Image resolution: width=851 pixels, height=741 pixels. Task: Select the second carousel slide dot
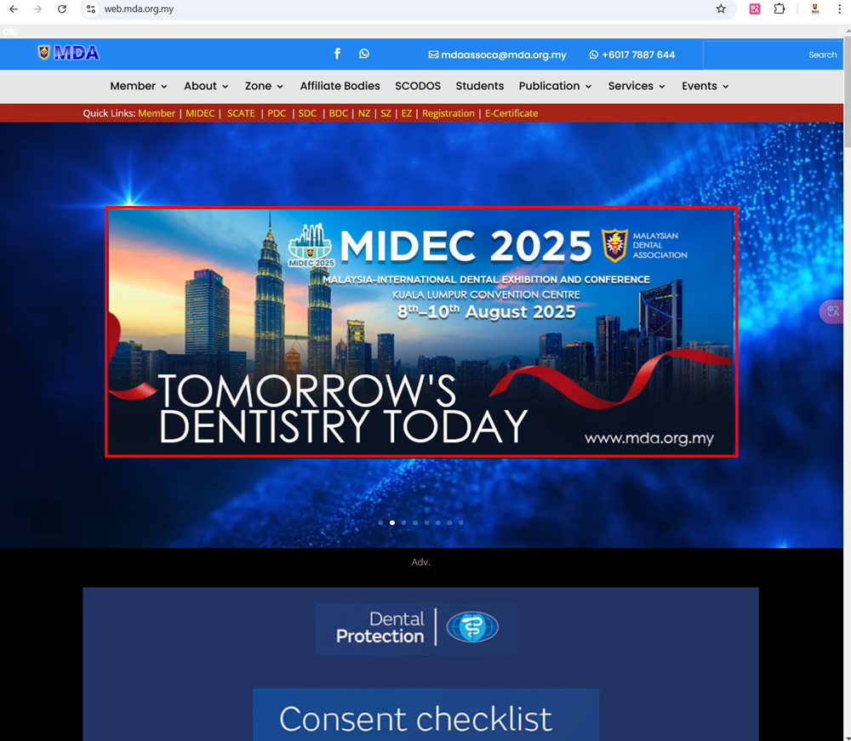click(391, 522)
